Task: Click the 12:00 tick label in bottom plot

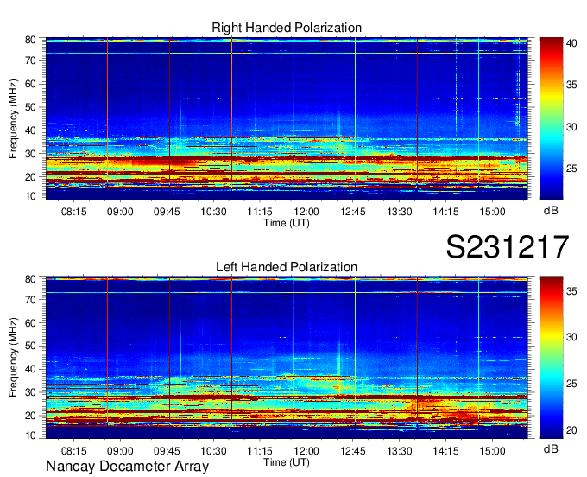Action: 306,451
